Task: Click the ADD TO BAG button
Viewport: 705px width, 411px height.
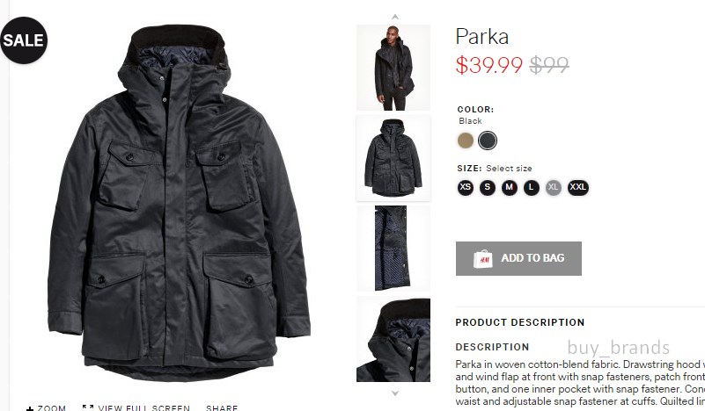Action: coord(518,258)
